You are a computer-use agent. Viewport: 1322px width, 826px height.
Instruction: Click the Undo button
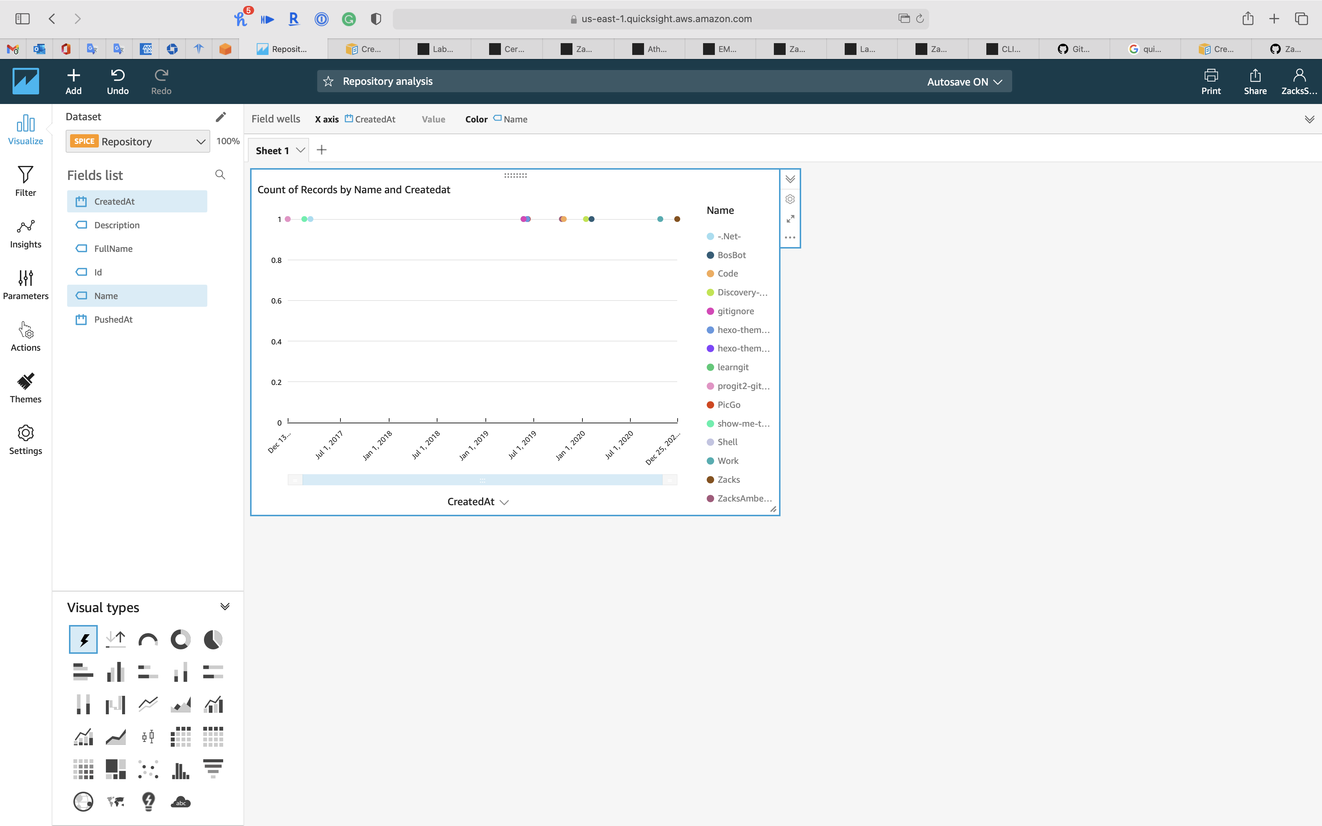click(117, 81)
